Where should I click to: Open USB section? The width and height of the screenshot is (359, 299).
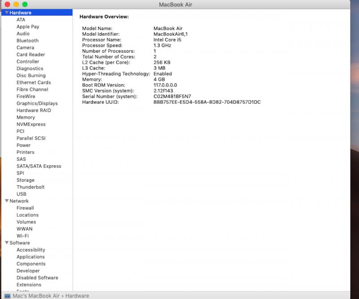pyautogui.click(x=21, y=194)
